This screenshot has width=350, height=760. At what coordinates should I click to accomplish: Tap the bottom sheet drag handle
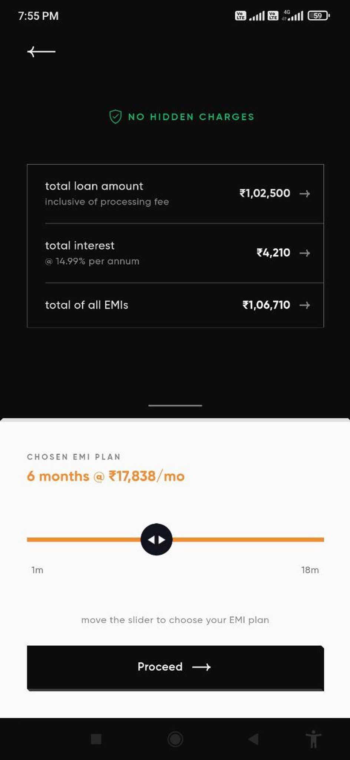tap(175, 405)
